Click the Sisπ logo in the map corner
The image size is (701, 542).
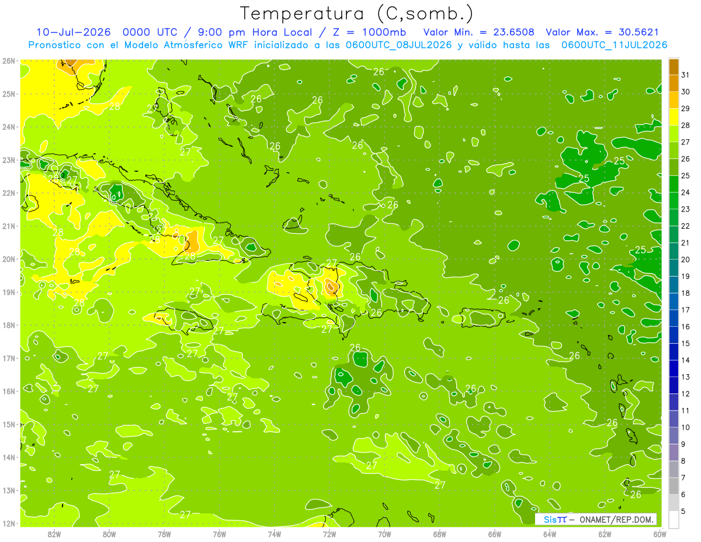coord(554,519)
